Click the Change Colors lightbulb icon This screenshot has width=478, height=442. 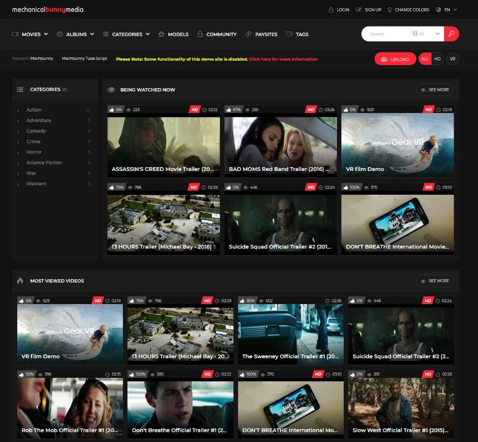tap(389, 10)
